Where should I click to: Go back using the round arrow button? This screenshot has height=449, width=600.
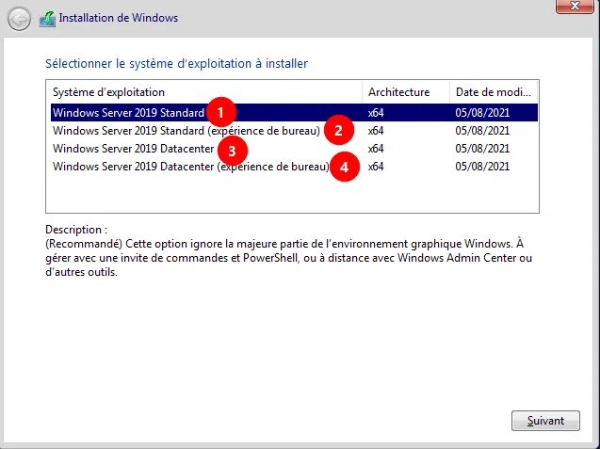coord(19,19)
